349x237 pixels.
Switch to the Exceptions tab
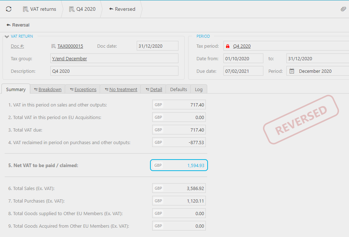(x=85, y=90)
